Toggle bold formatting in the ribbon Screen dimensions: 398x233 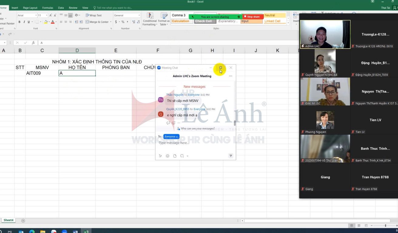(19, 22)
